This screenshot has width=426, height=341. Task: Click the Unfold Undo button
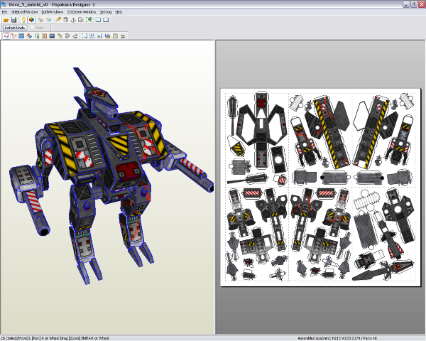pyautogui.click(x=15, y=28)
